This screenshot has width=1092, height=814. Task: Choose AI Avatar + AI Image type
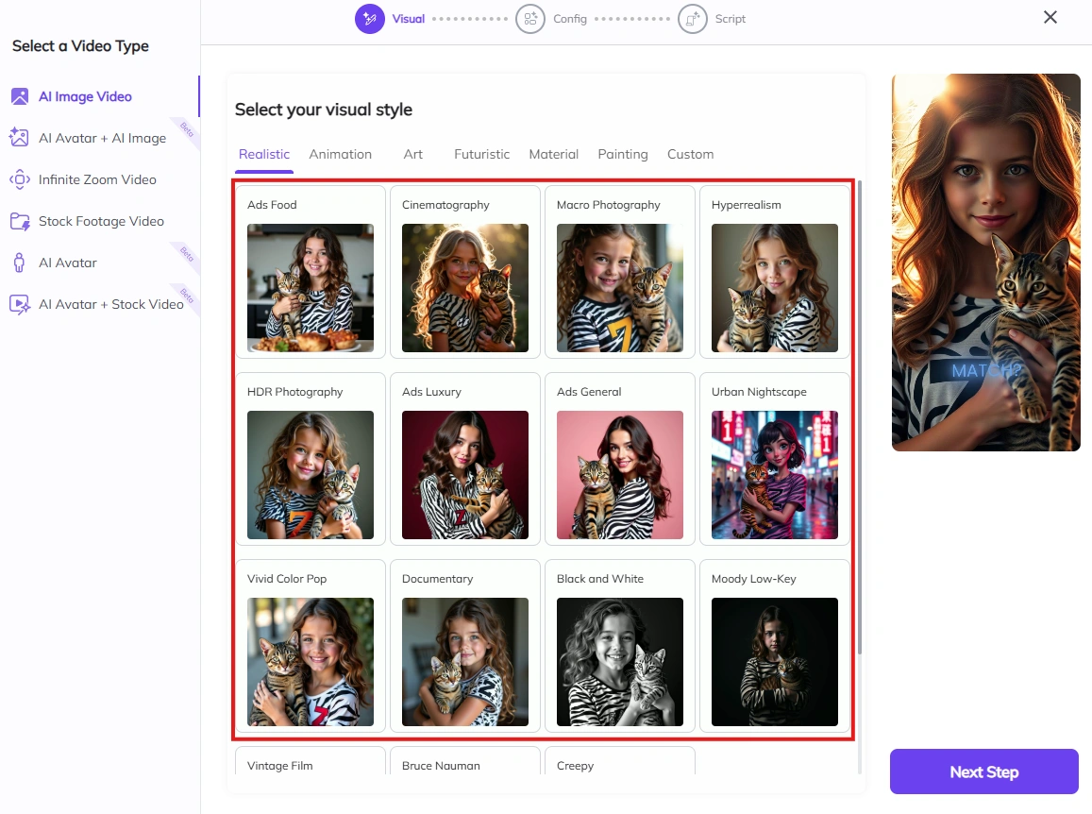tap(100, 137)
